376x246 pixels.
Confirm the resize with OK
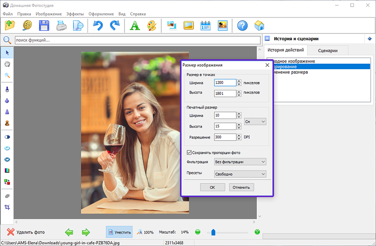tap(212, 188)
